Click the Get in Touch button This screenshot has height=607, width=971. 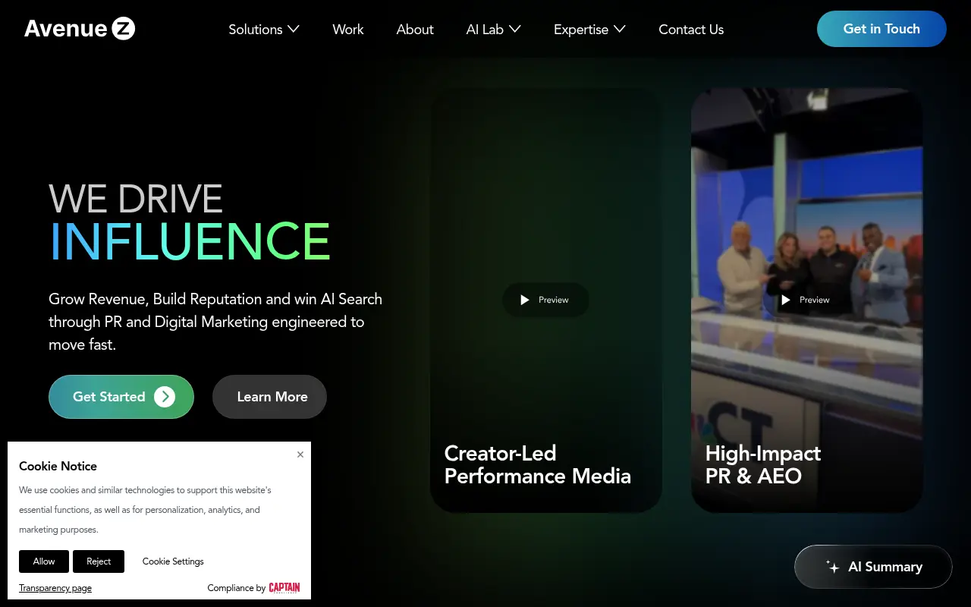[x=881, y=29]
